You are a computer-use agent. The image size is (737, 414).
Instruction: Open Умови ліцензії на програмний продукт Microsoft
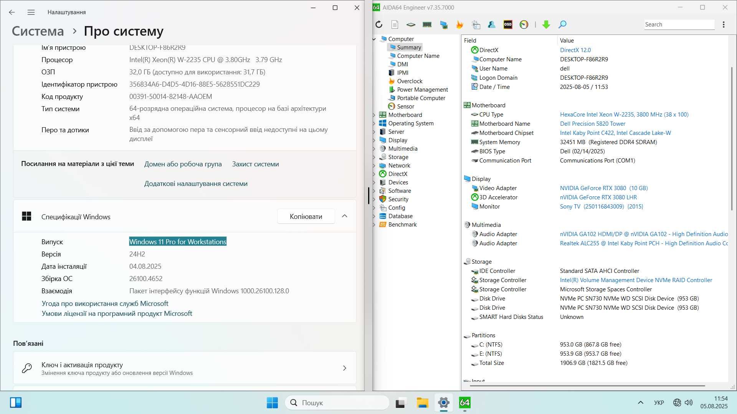pyautogui.click(x=117, y=314)
